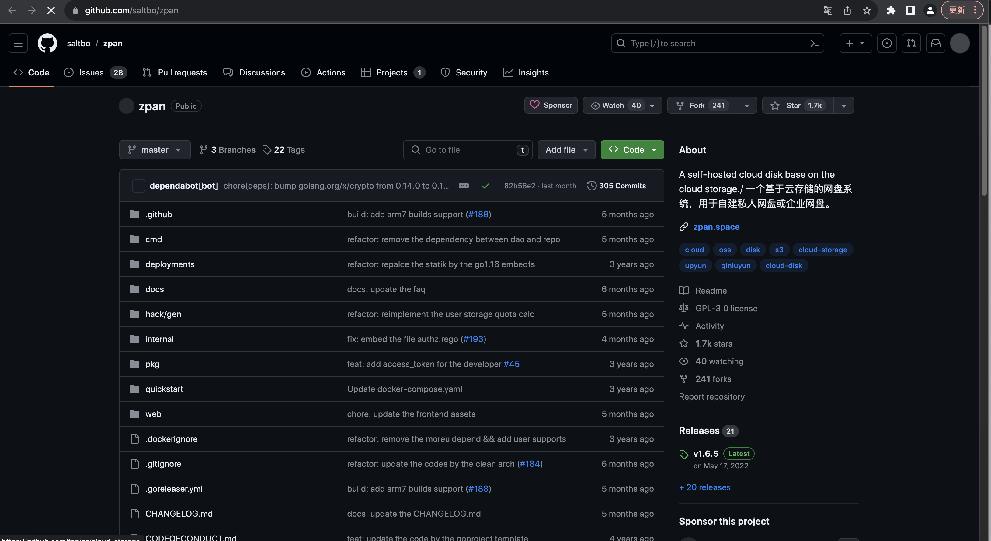Open the master branch selector
Image resolution: width=991 pixels, height=541 pixels.
coord(155,150)
